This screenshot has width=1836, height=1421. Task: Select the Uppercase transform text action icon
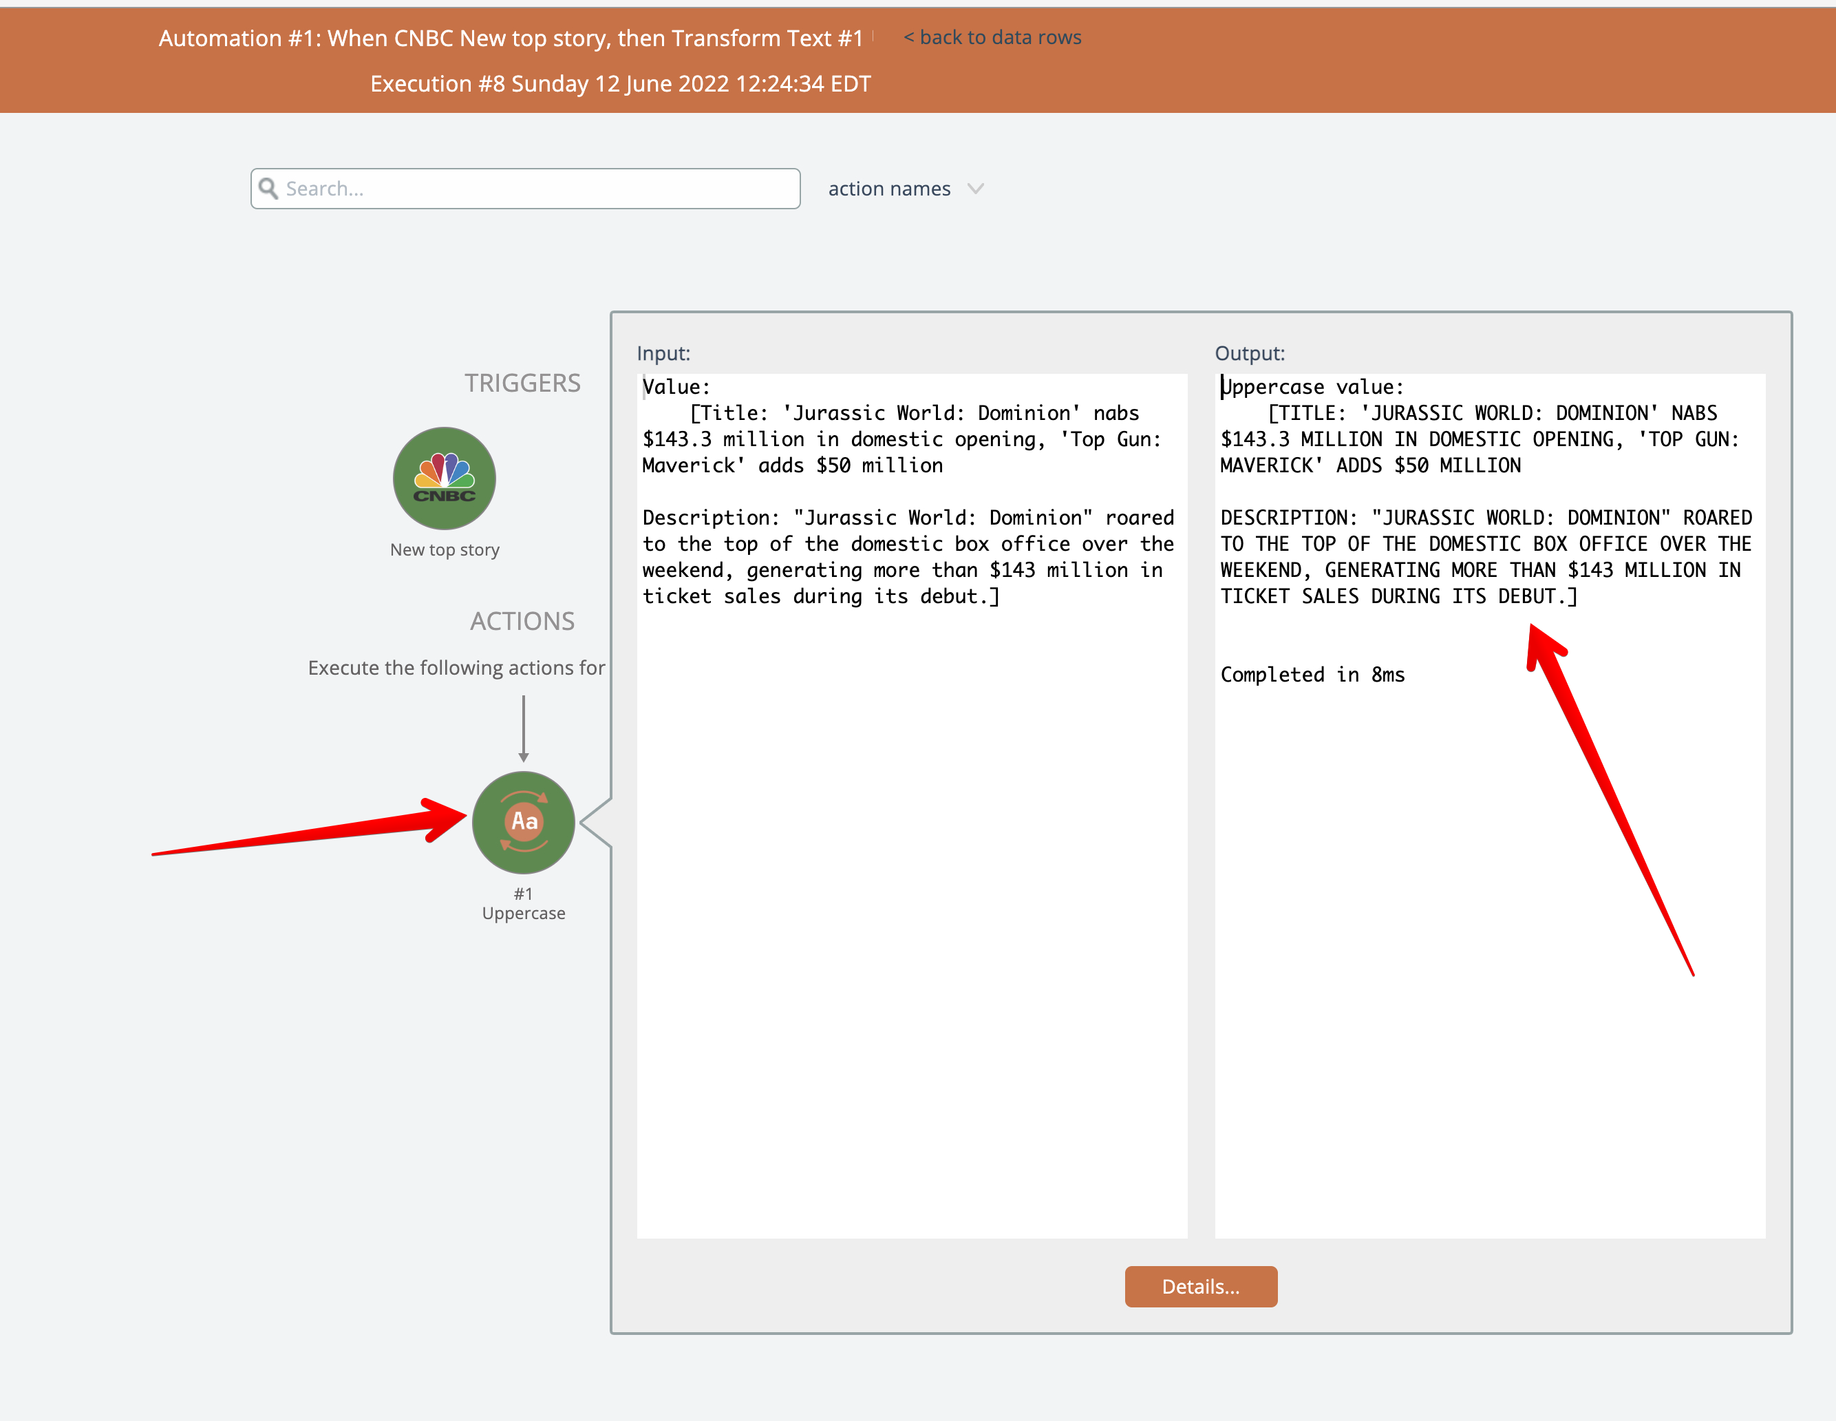point(523,821)
